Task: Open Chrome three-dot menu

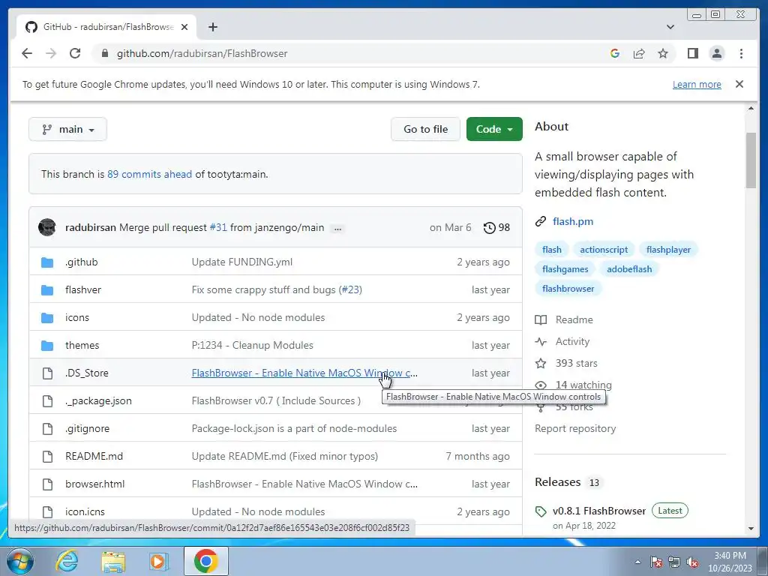Action: 741,53
